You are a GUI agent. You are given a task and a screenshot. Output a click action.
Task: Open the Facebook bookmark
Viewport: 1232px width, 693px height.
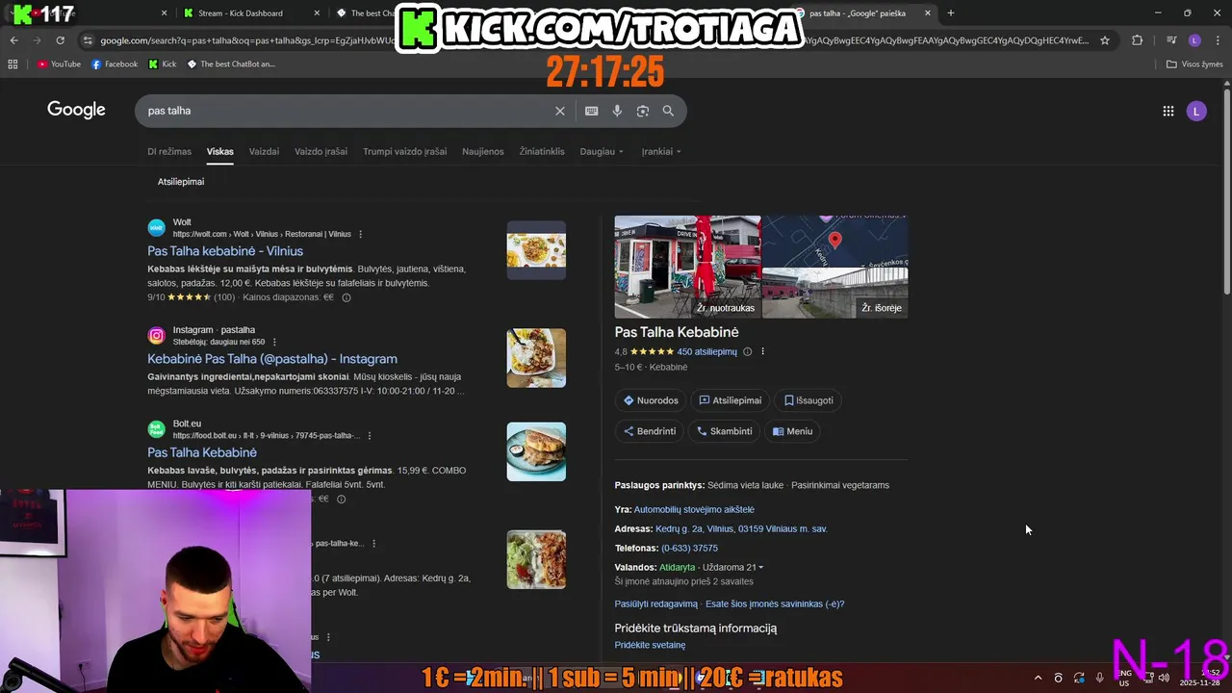[115, 64]
